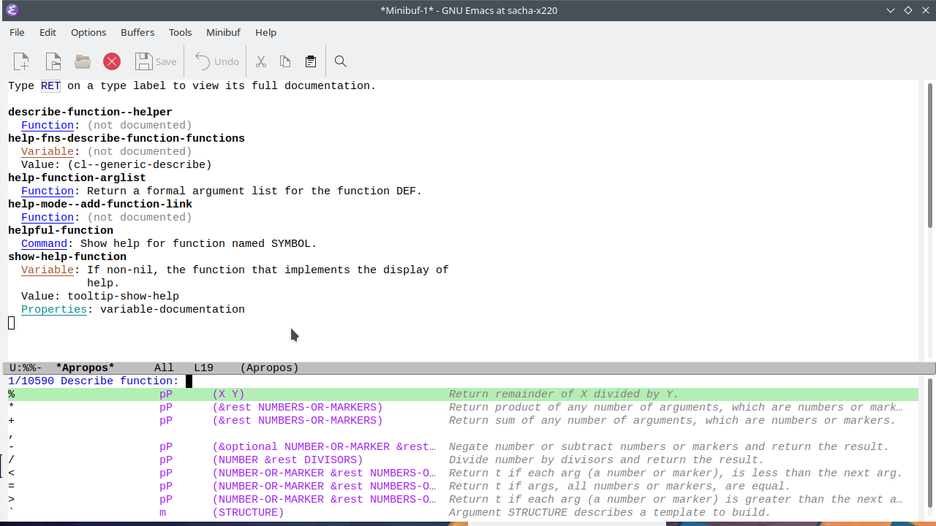Viewport: 936px width, 526px height.
Task: Click Variable link under show-help-function
Action: [x=48, y=270]
